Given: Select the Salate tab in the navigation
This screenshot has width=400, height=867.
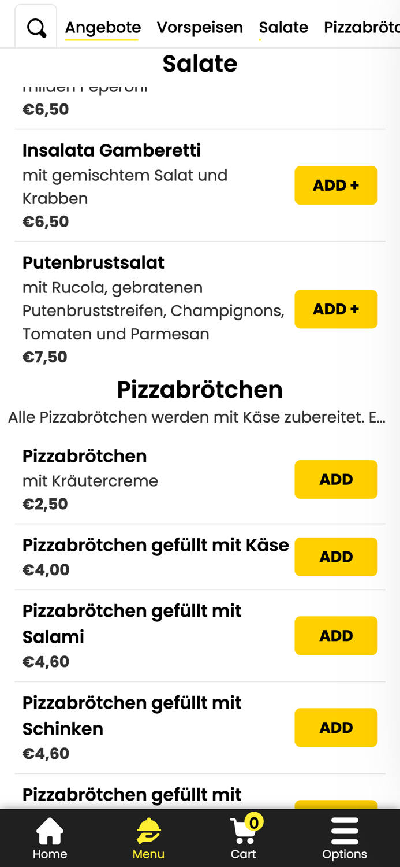Looking at the screenshot, I should pyautogui.click(x=283, y=27).
